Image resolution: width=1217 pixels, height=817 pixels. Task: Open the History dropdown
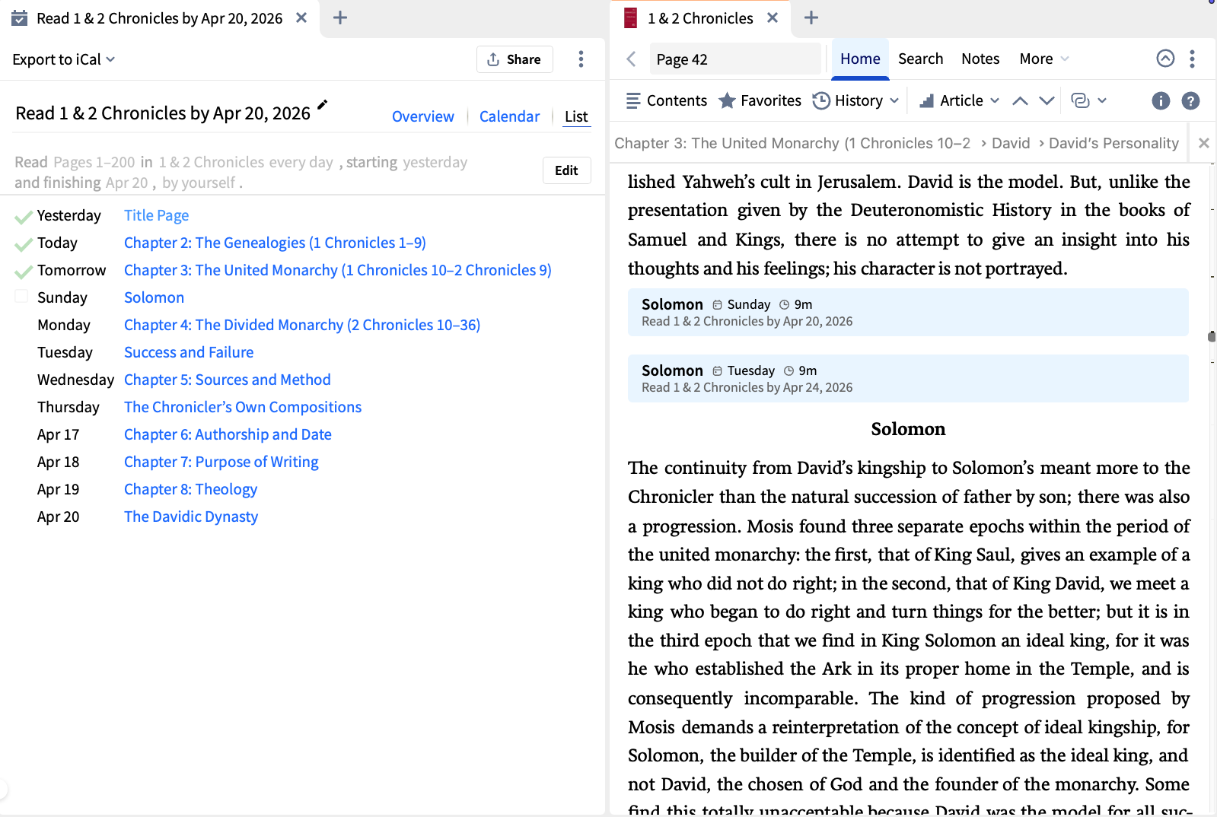(x=856, y=100)
